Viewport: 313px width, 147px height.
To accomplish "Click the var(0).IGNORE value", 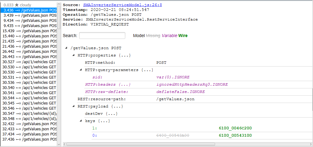I will (173, 77).
